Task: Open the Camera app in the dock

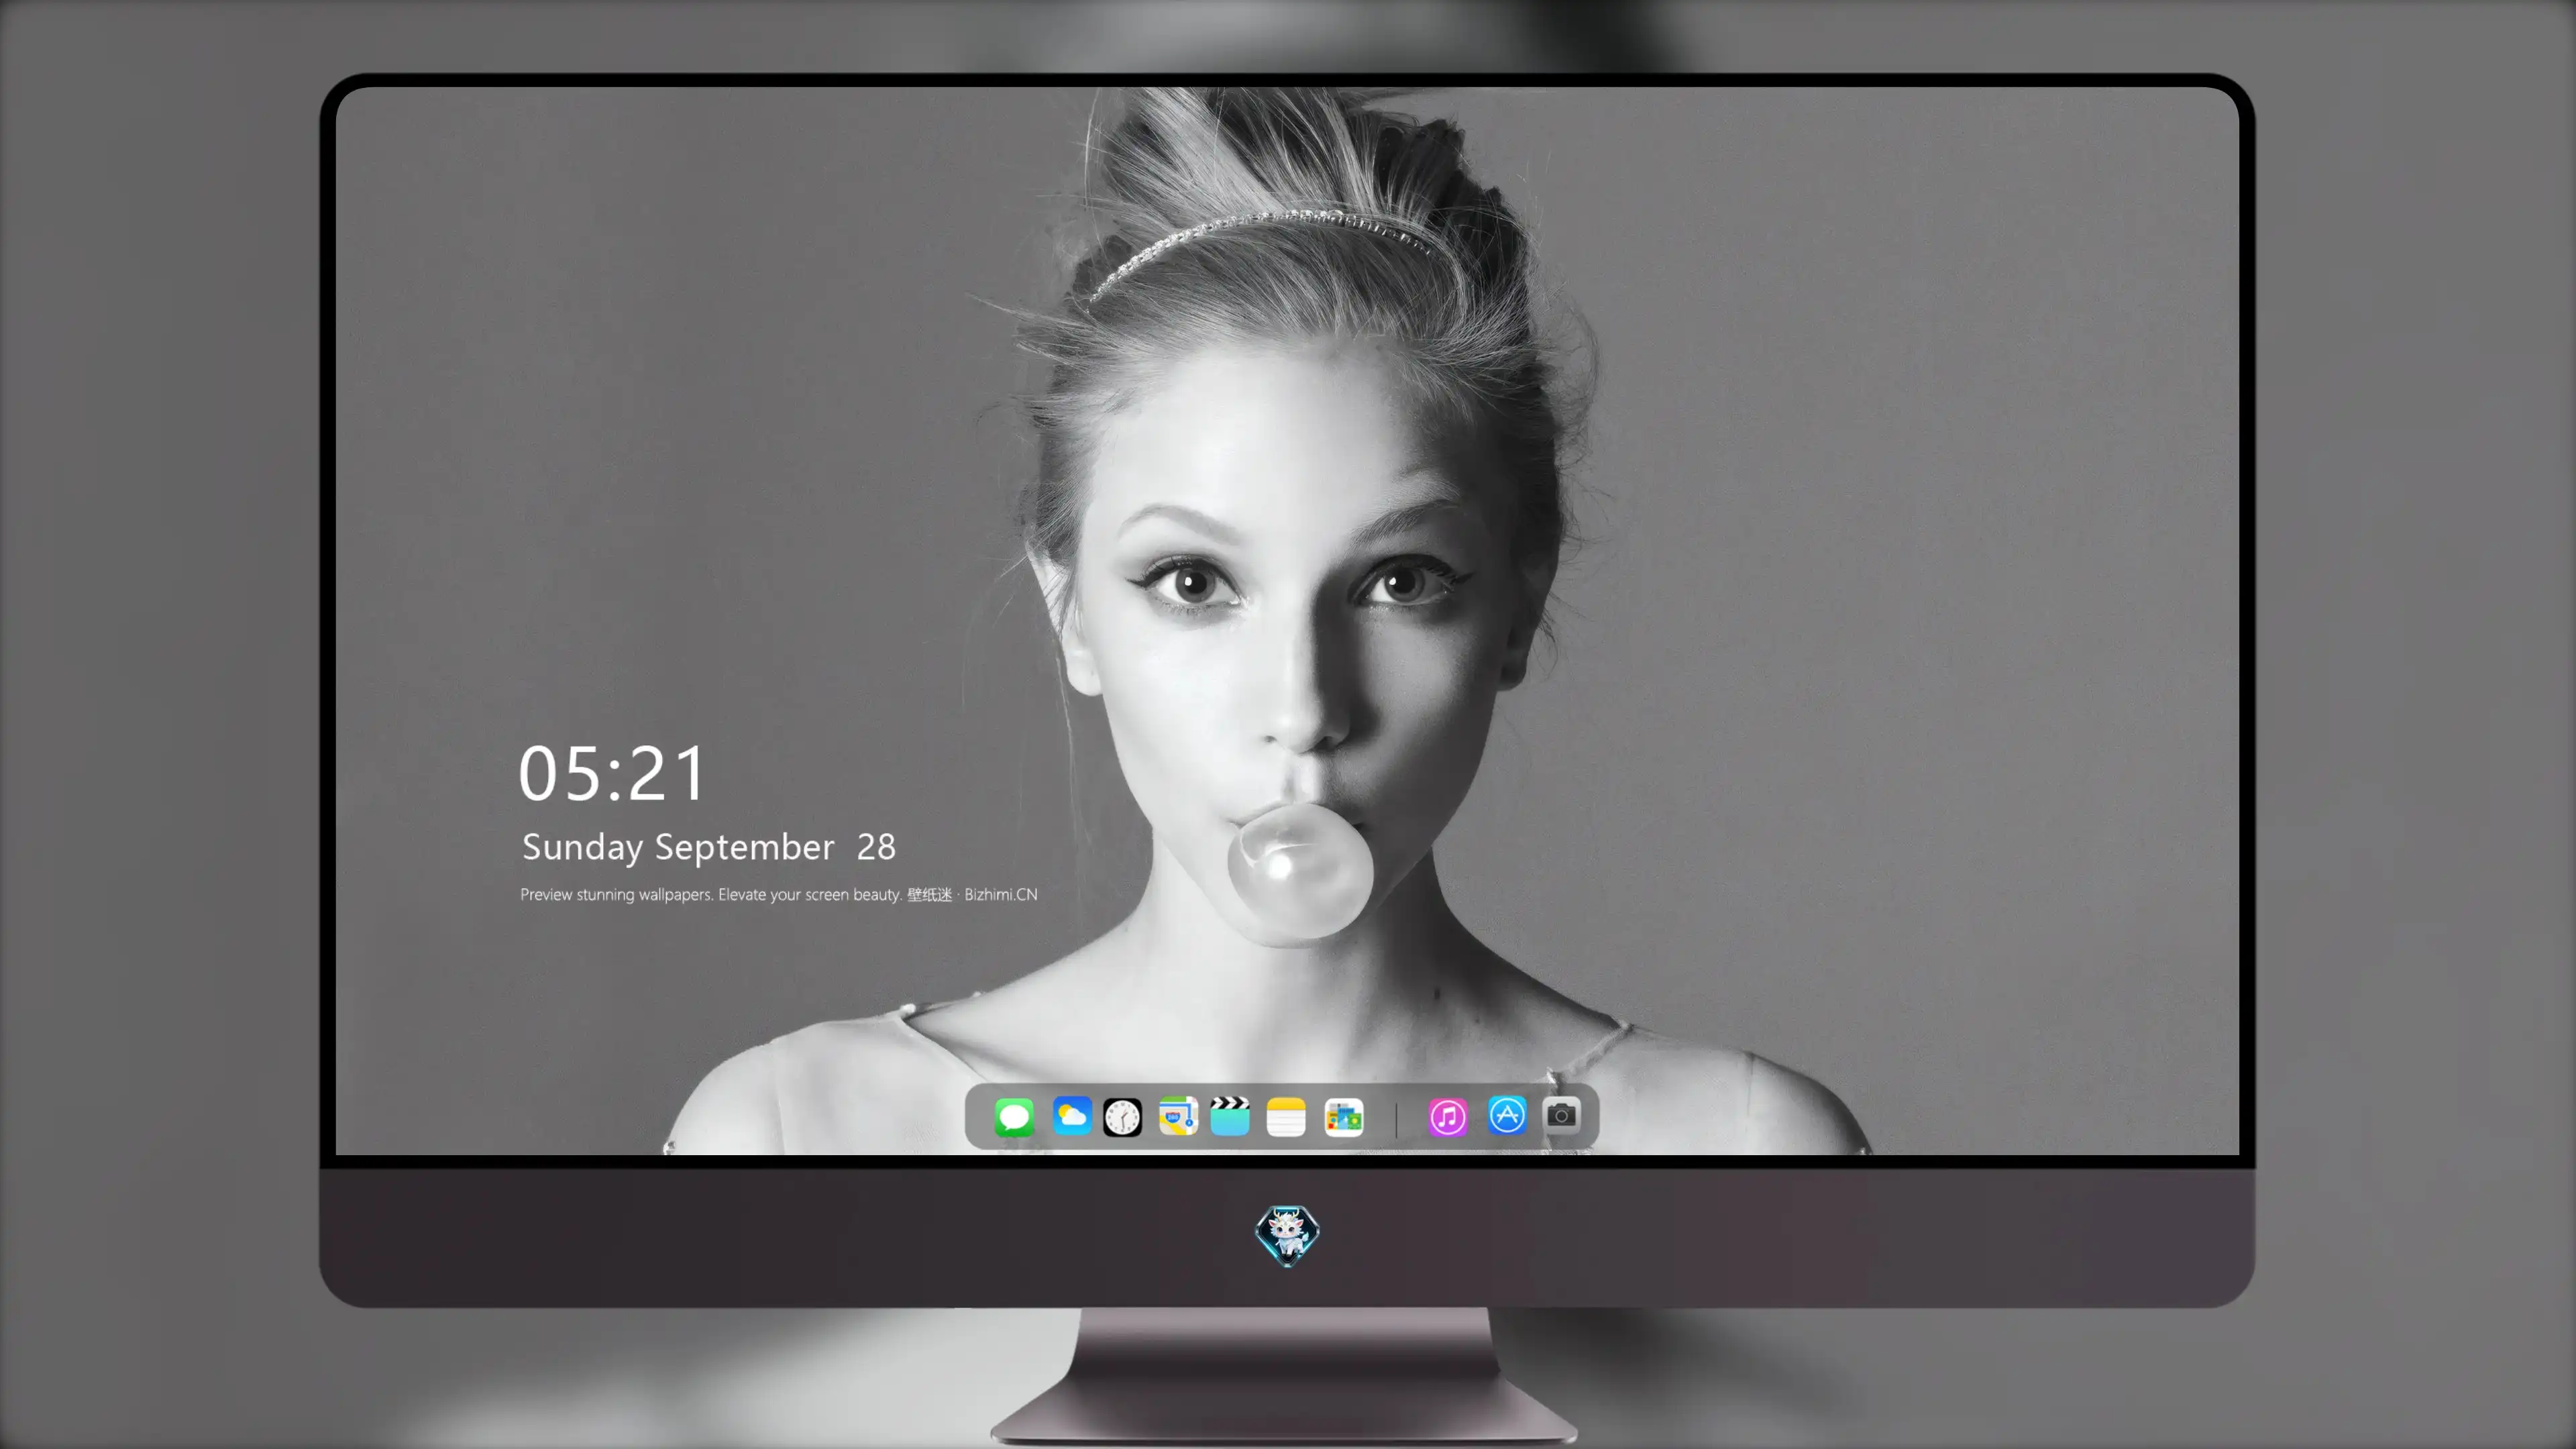Action: (1561, 1115)
